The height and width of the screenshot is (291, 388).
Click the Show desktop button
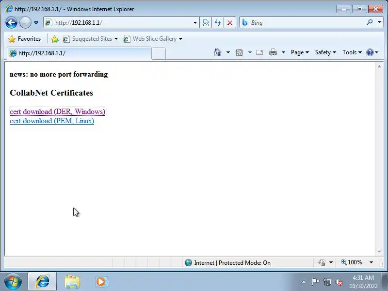point(385,282)
